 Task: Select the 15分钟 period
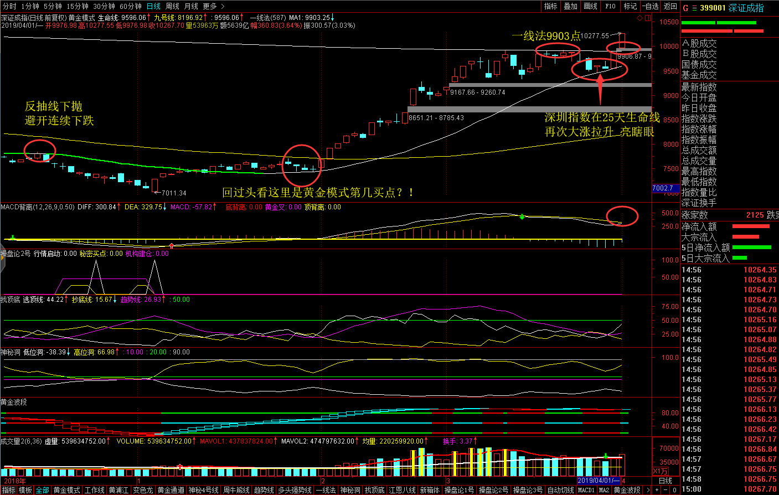pos(78,6)
